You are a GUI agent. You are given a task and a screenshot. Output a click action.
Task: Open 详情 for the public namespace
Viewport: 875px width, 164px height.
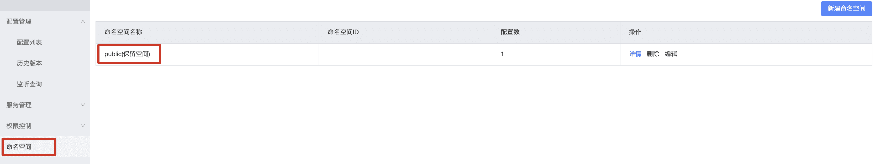click(x=635, y=54)
